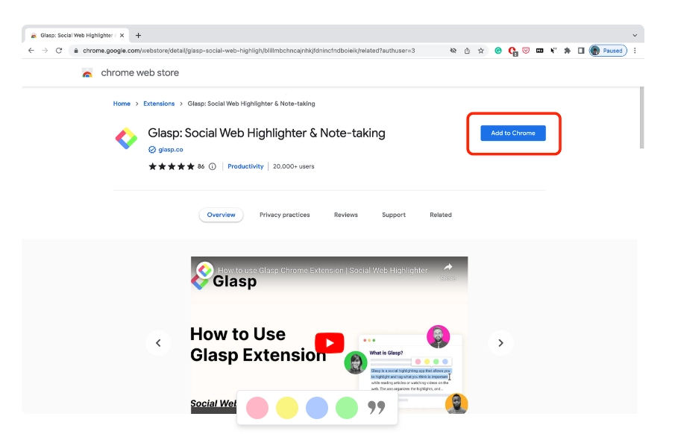Open the cursor-shaped extension icon
The image size is (675, 434).
pos(553,51)
